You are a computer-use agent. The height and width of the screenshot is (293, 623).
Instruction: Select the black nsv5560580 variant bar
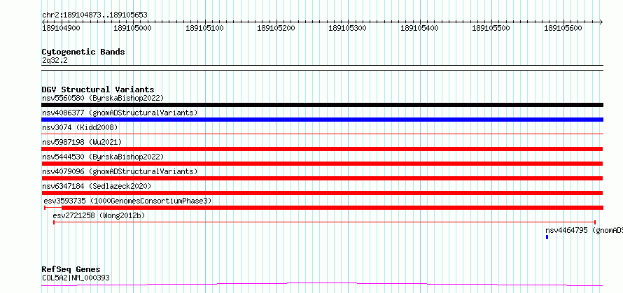pos(322,105)
